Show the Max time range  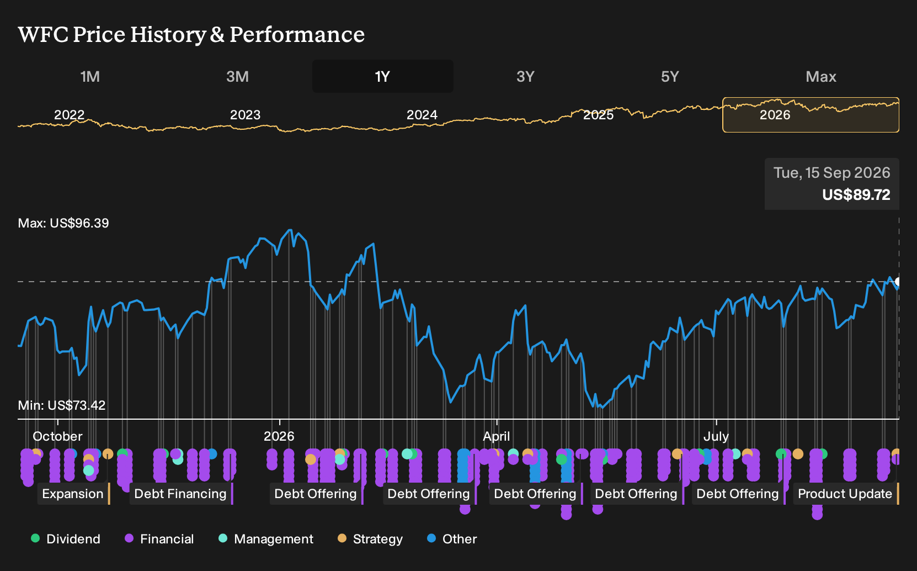[821, 76]
